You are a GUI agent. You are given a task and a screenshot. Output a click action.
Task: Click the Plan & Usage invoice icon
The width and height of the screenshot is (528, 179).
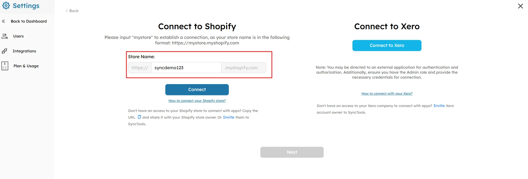[5, 66]
